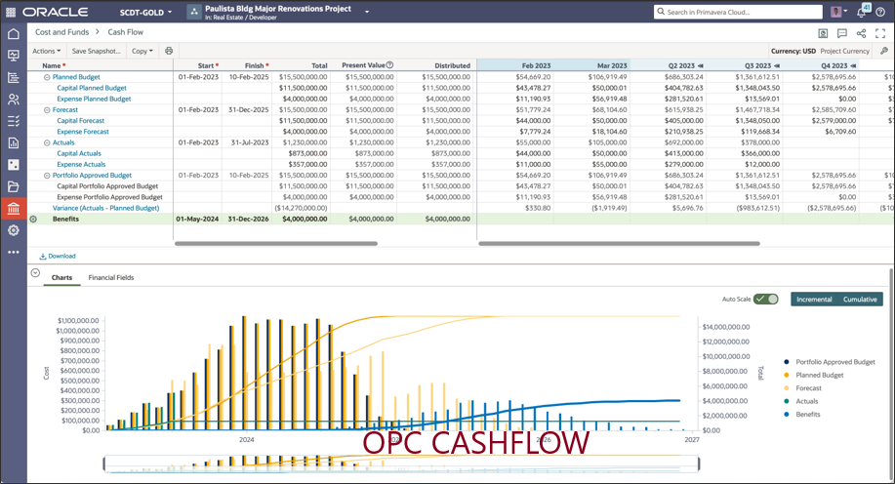Enter full screen with the expand icon
Viewport: 895px width, 484px height.
point(880,33)
